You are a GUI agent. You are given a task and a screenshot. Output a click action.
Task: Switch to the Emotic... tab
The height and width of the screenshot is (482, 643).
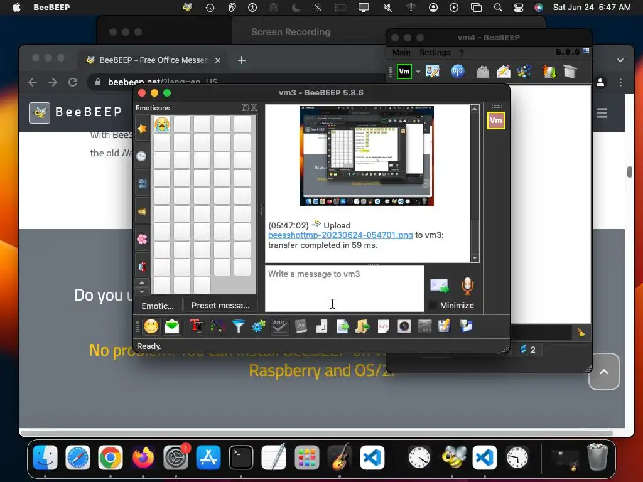tap(158, 306)
